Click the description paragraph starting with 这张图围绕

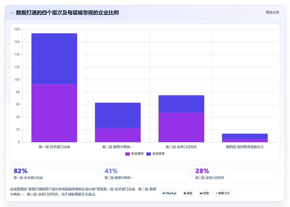click(83, 192)
